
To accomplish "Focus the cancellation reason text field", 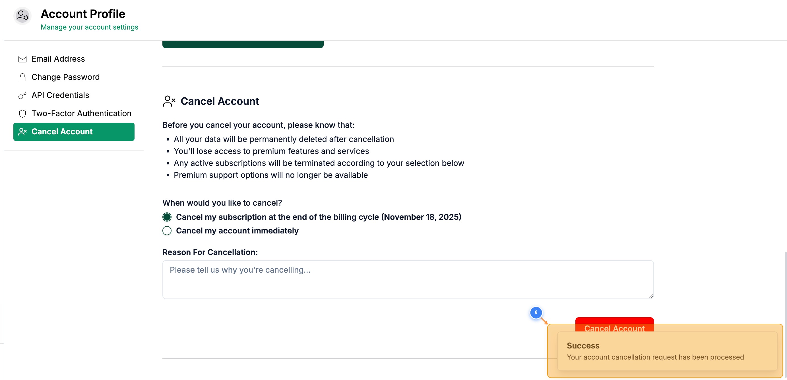I will [408, 279].
